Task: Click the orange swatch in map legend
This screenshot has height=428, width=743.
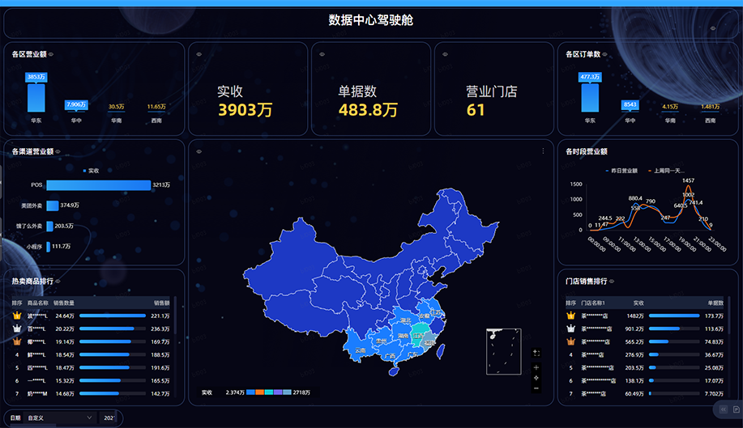Action: pyautogui.click(x=259, y=392)
